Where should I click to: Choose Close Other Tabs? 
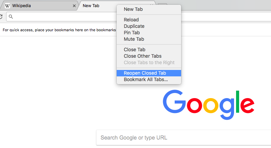pyautogui.click(x=142, y=56)
